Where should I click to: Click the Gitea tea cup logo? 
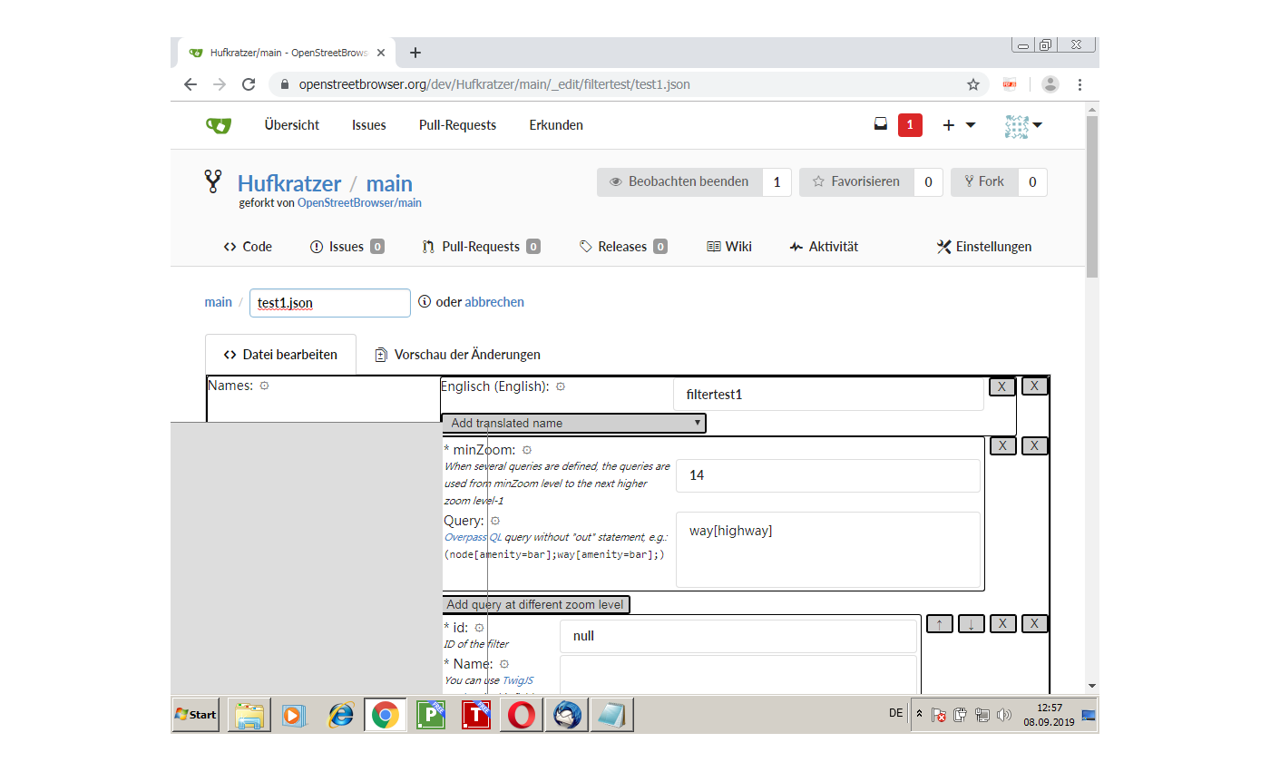coord(218,125)
